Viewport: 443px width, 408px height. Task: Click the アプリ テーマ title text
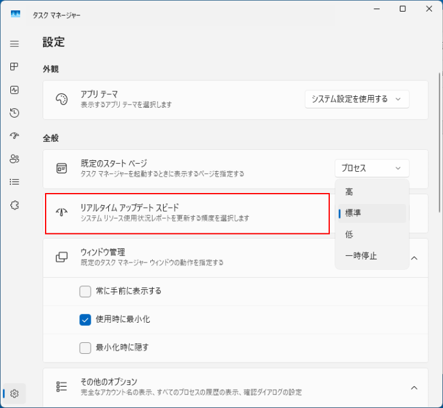tap(99, 94)
